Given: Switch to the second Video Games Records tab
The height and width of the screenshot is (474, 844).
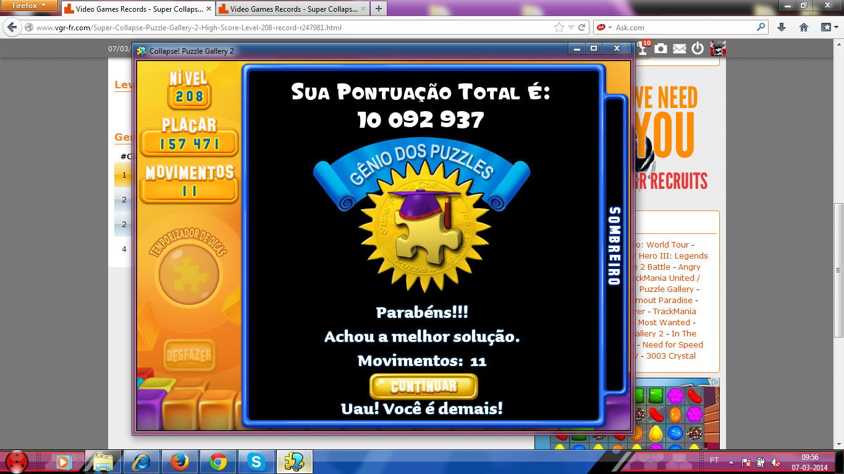Looking at the screenshot, I should click(290, 9).
